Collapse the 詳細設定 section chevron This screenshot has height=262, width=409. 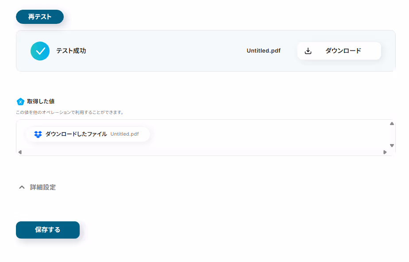(x=22, y=187)
